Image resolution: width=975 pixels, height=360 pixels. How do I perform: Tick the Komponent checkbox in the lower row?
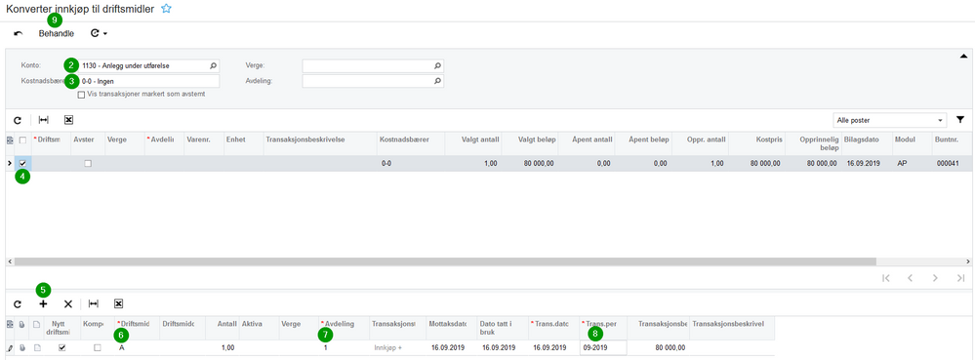tap(97, 348)
